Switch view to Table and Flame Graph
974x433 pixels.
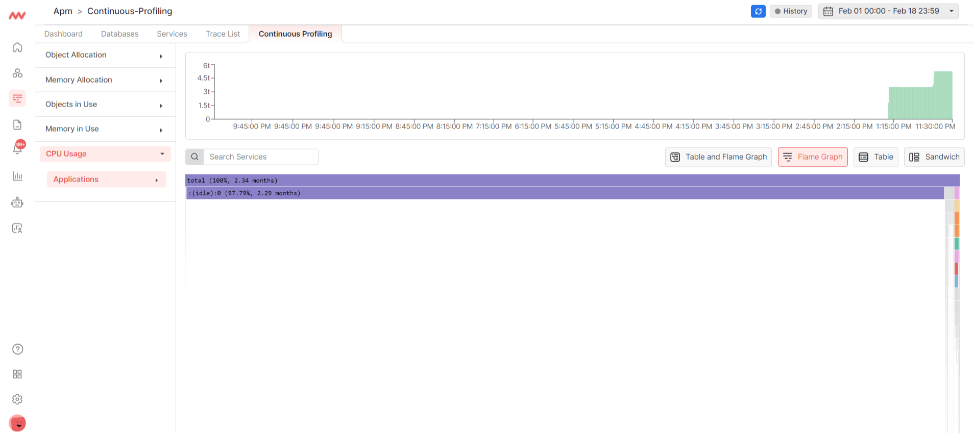tap(718, 157)
